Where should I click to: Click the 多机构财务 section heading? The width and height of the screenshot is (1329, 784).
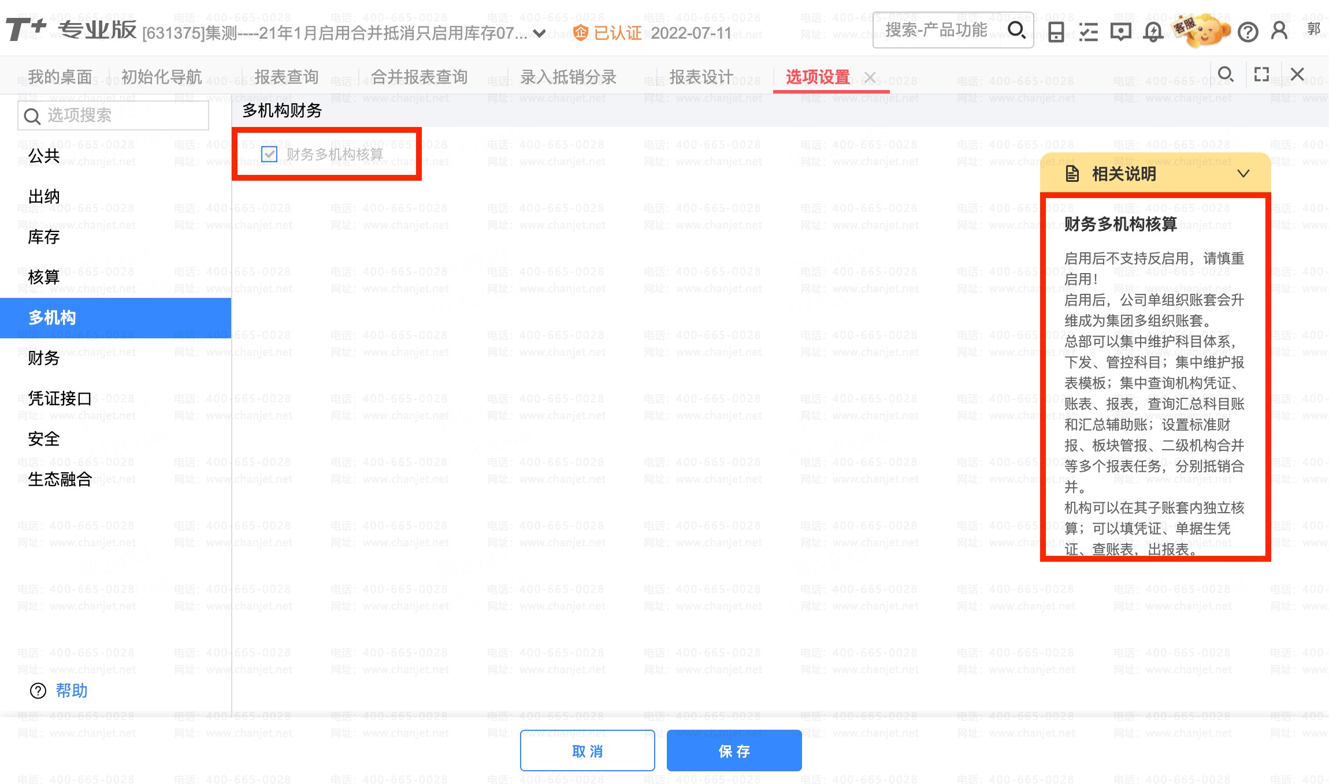[282, 110]
